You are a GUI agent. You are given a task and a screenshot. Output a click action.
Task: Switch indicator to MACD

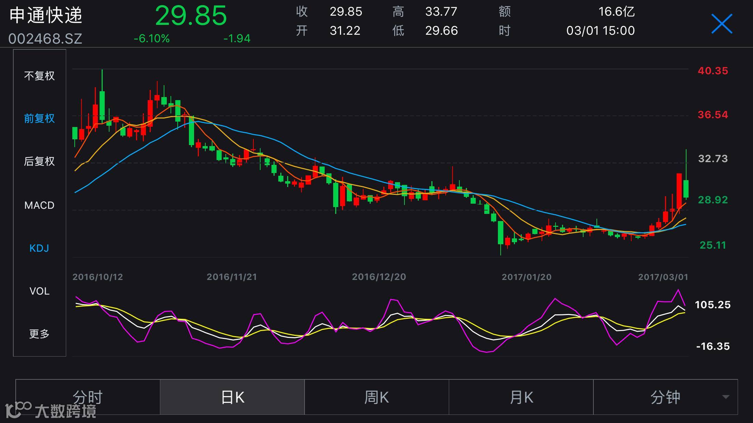(39, 205)
